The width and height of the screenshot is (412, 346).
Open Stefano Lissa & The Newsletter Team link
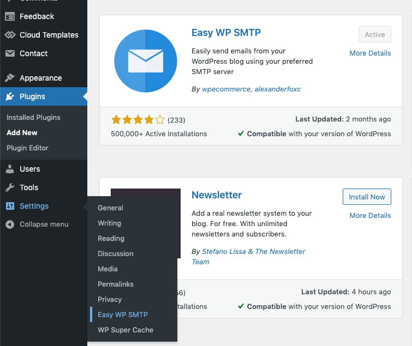pos(248,257)
